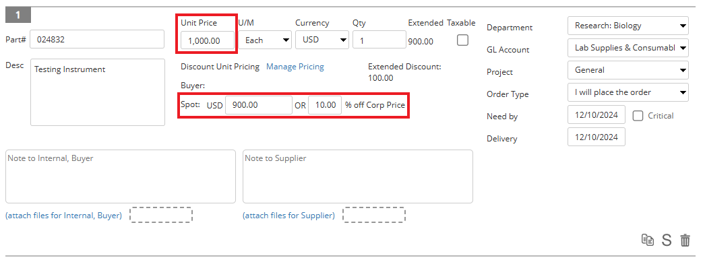Open the Currency USD dropdown

tap(322, 40)
